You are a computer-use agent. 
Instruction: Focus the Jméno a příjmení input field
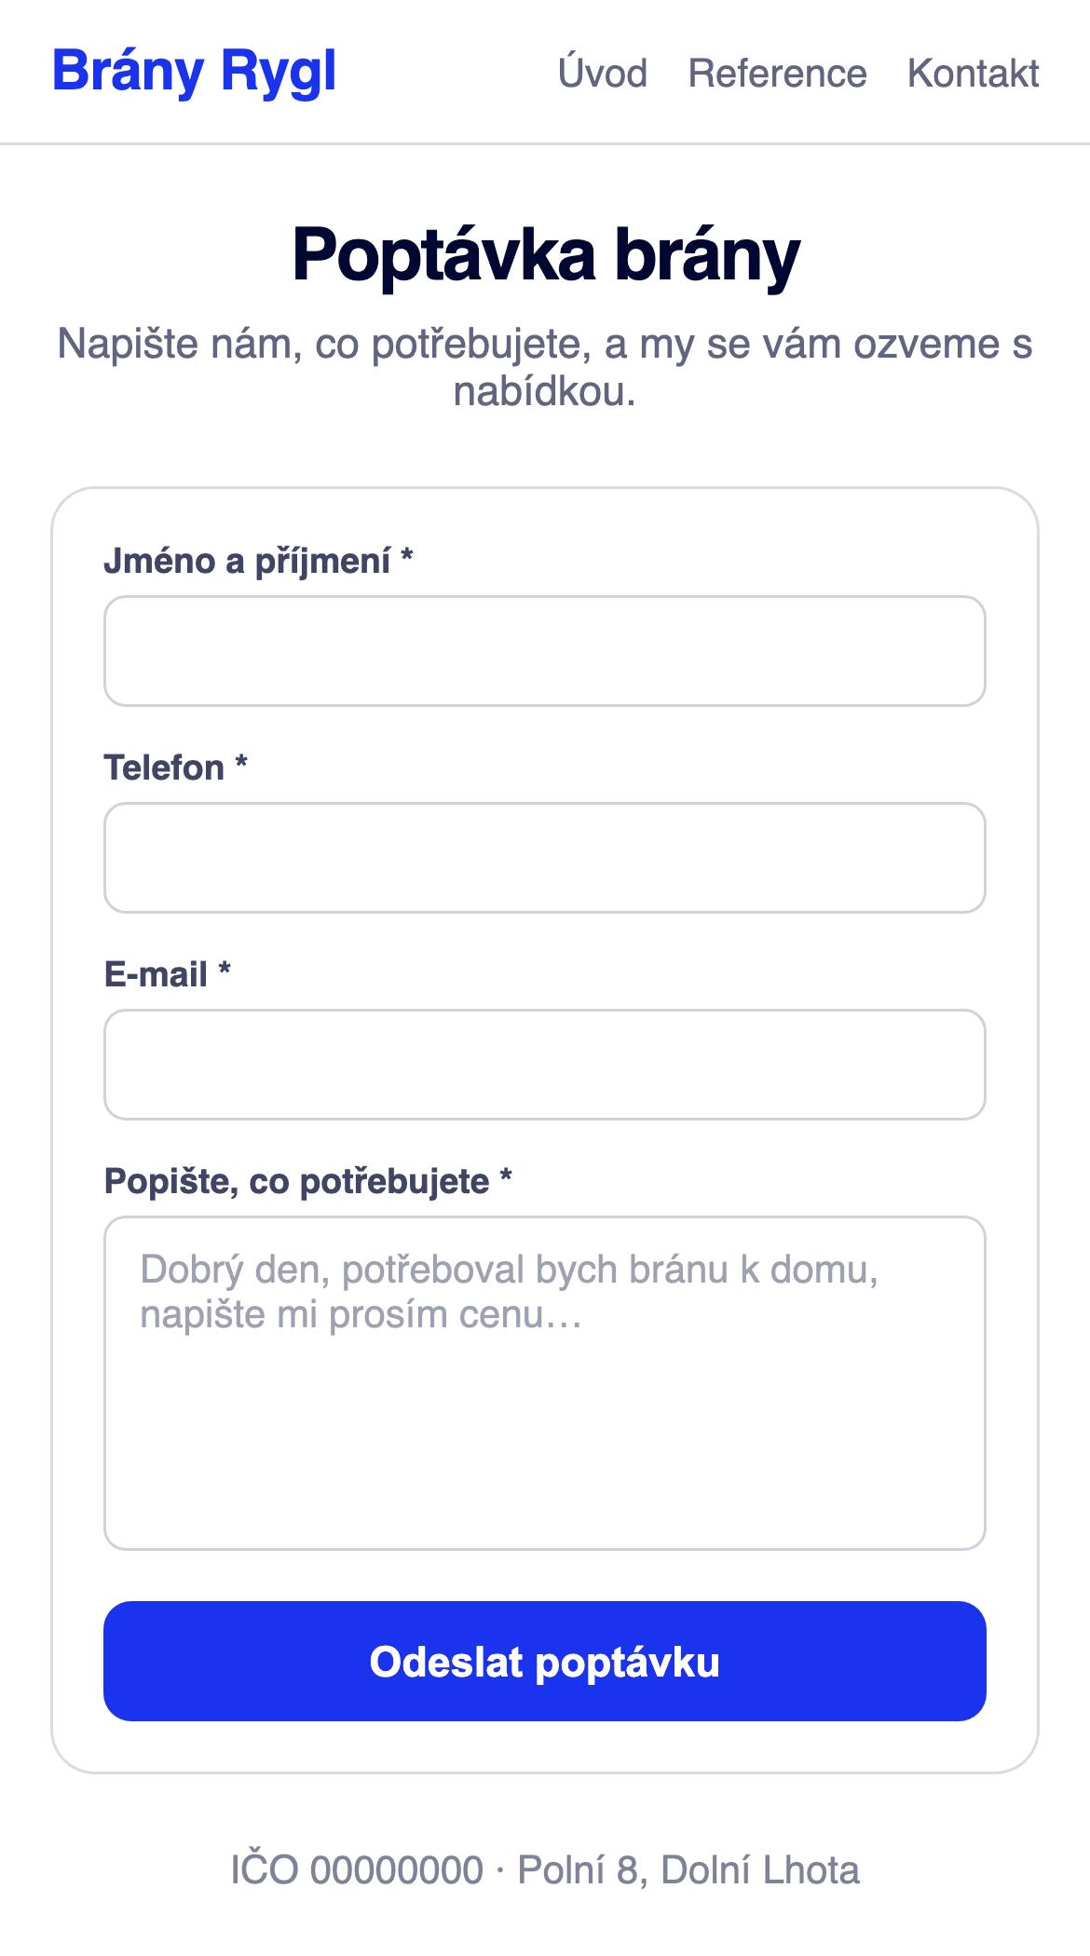(x=545, y=651)
